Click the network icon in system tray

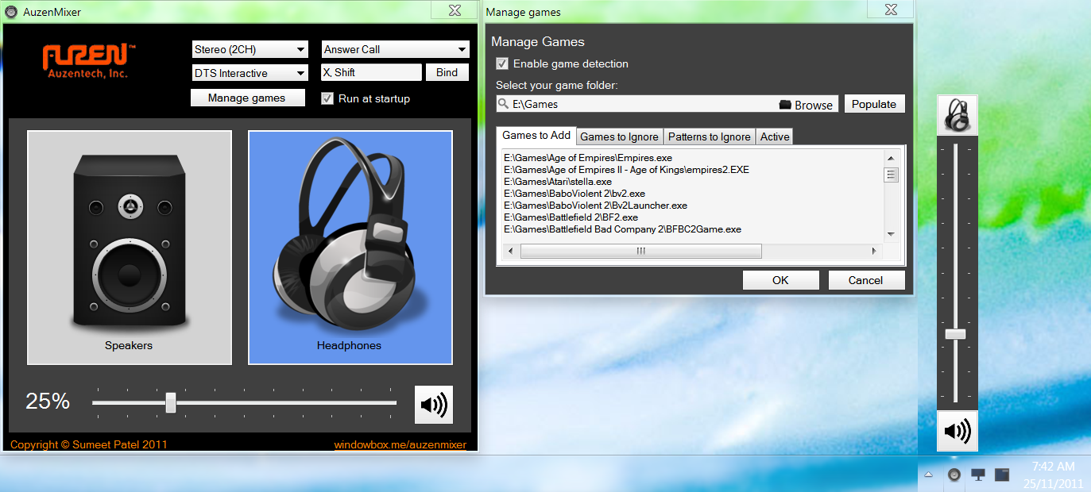click(x=978, y=475)
